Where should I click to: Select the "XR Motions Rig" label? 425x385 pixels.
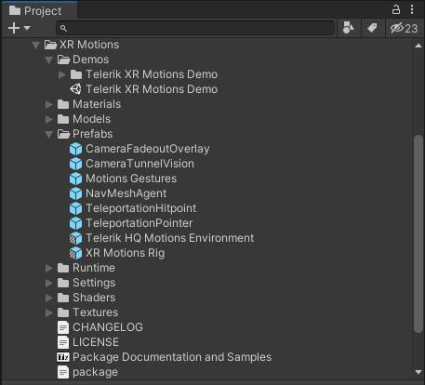pyautogui.click(x=126, y=253)
